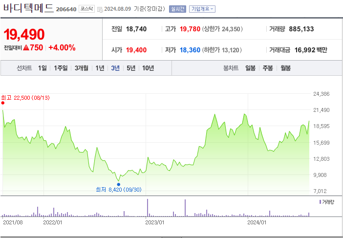Click the 시가 value 19,400
The height and width of the screenshot is (238, 343).
pos(136,50)
